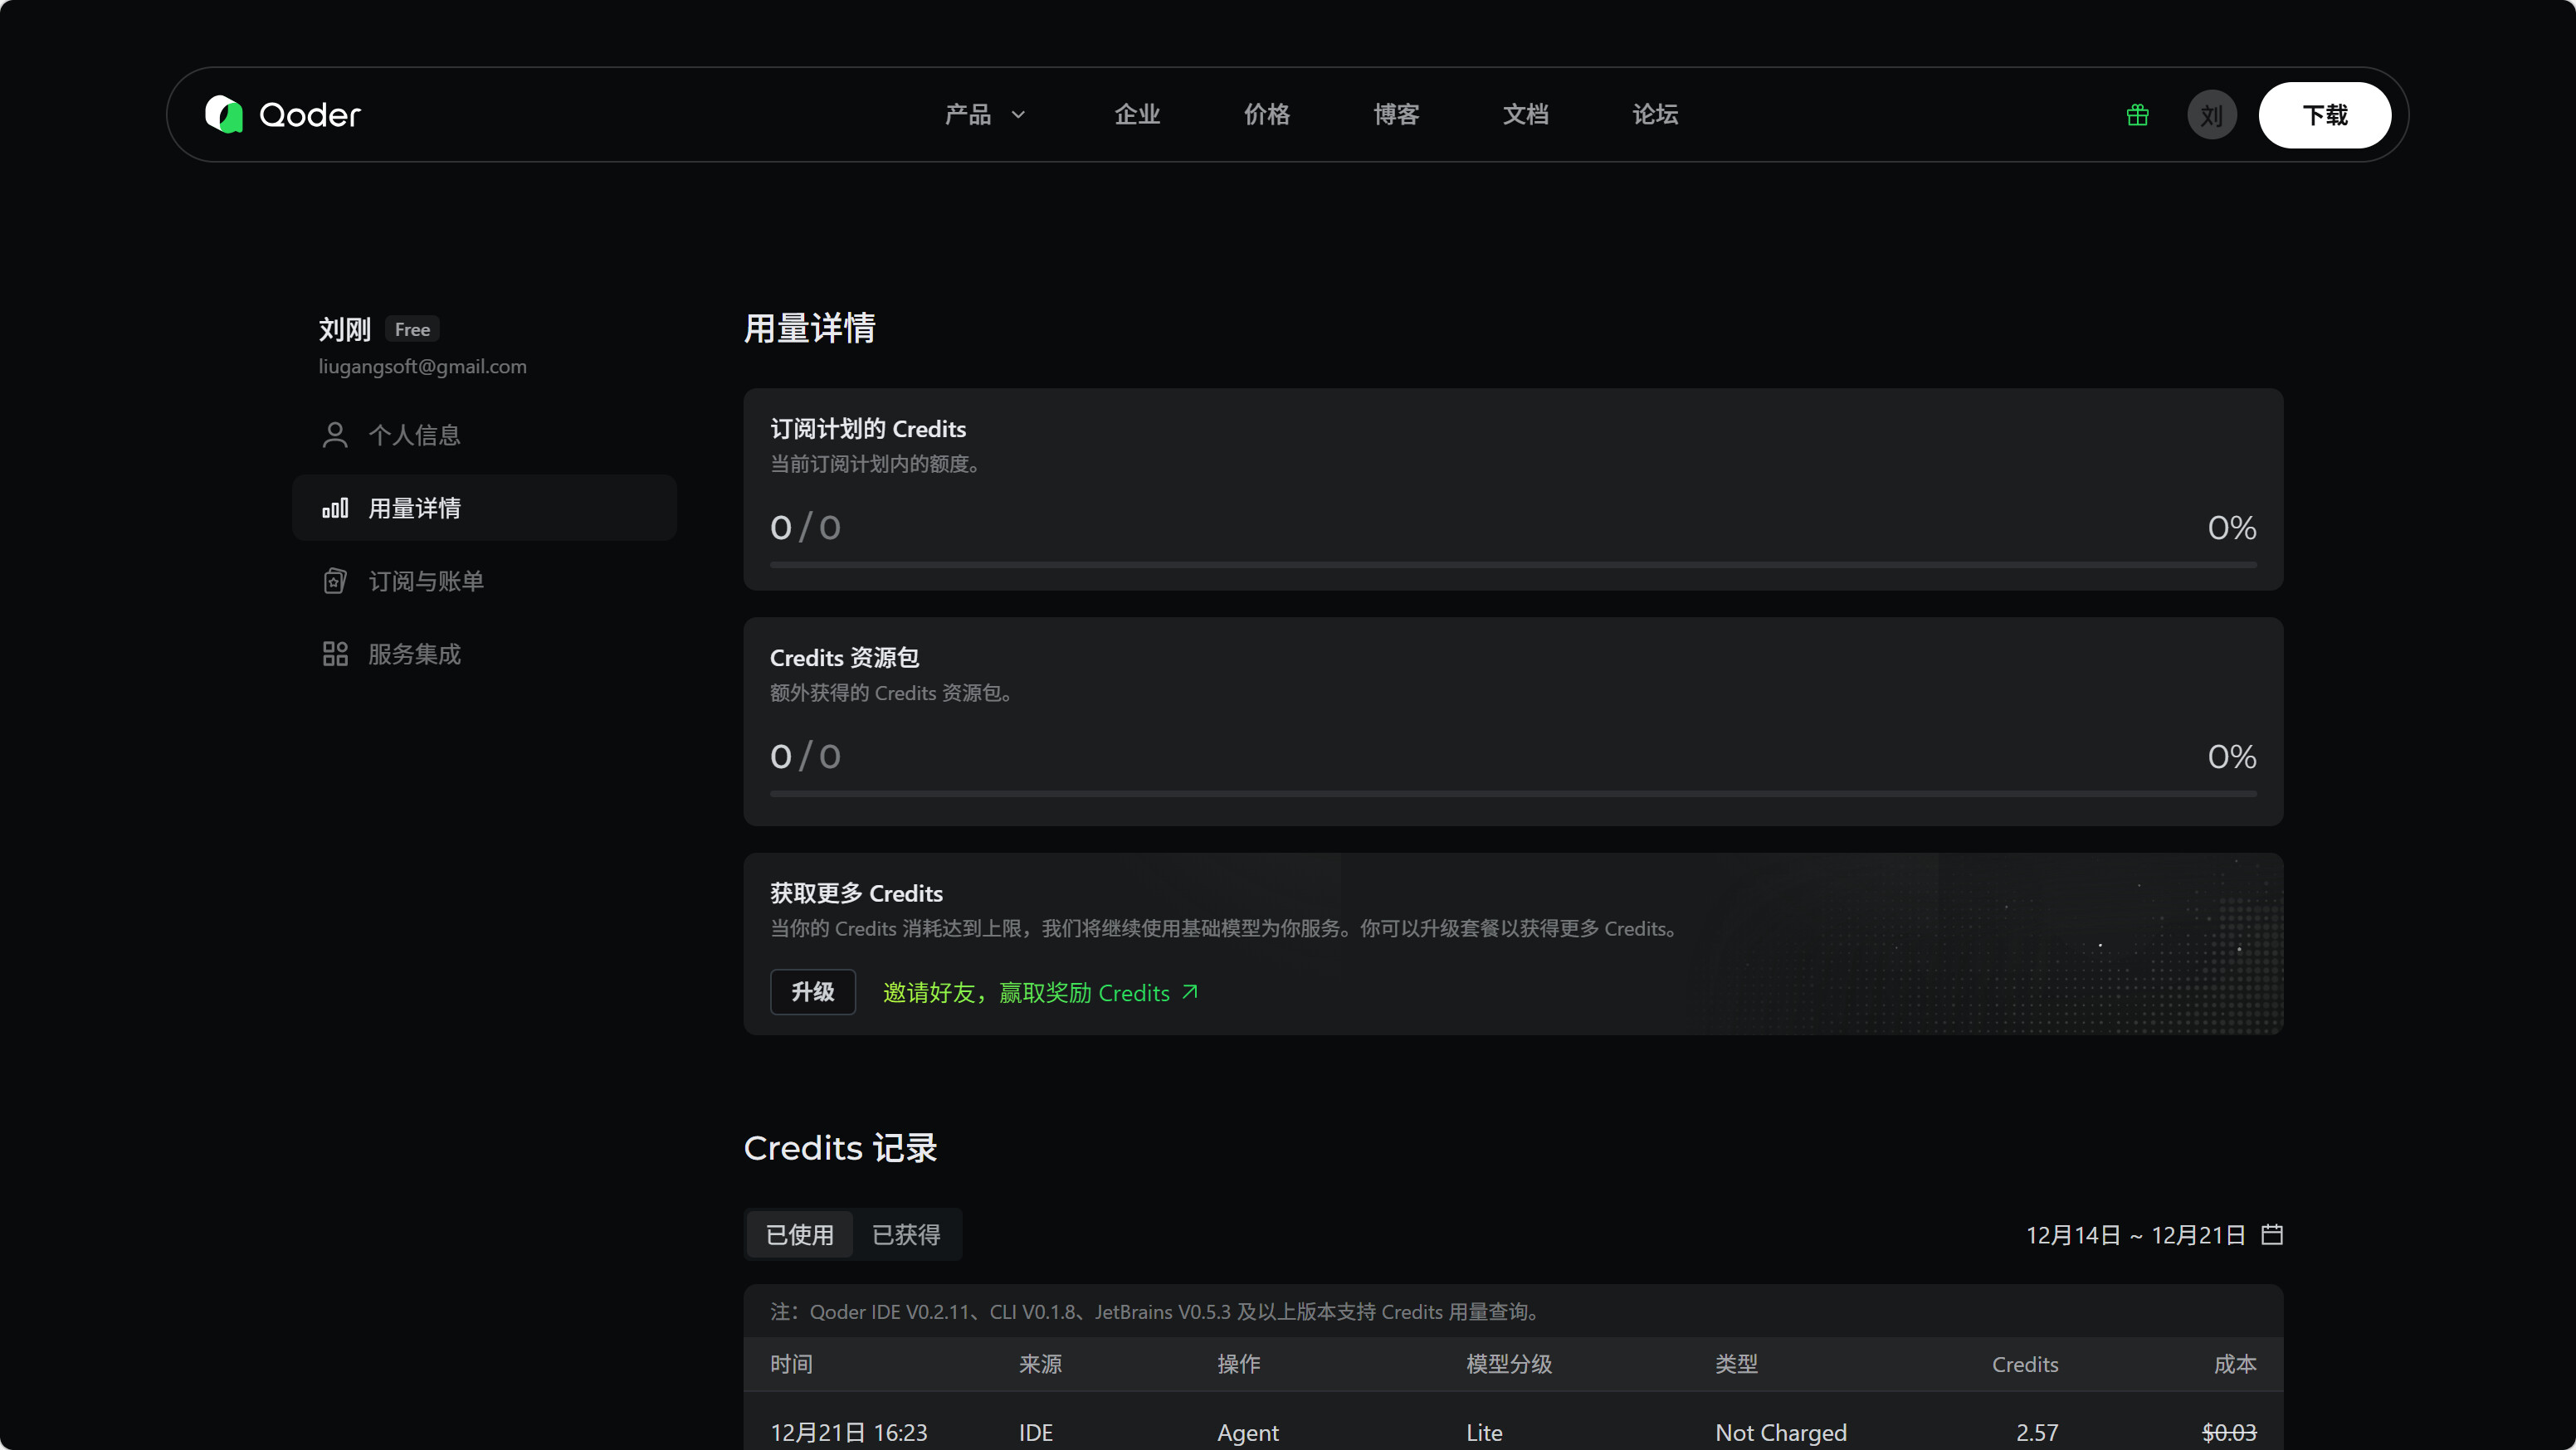Open date range 12月14日 ~ 12月21日

point(2135,1235)
